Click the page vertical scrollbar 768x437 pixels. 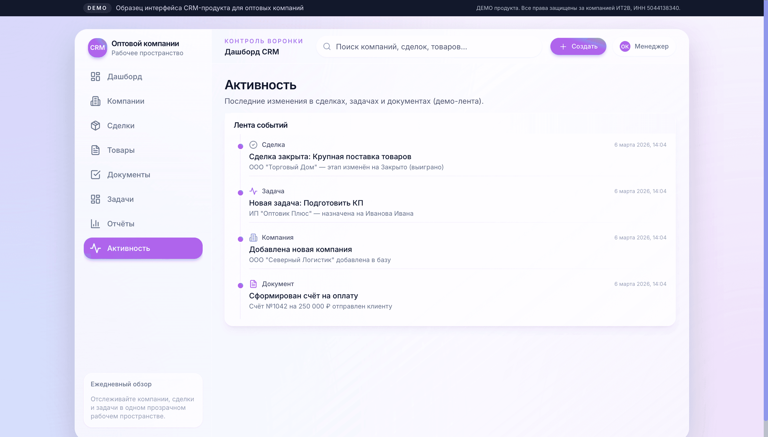point(765,210)
